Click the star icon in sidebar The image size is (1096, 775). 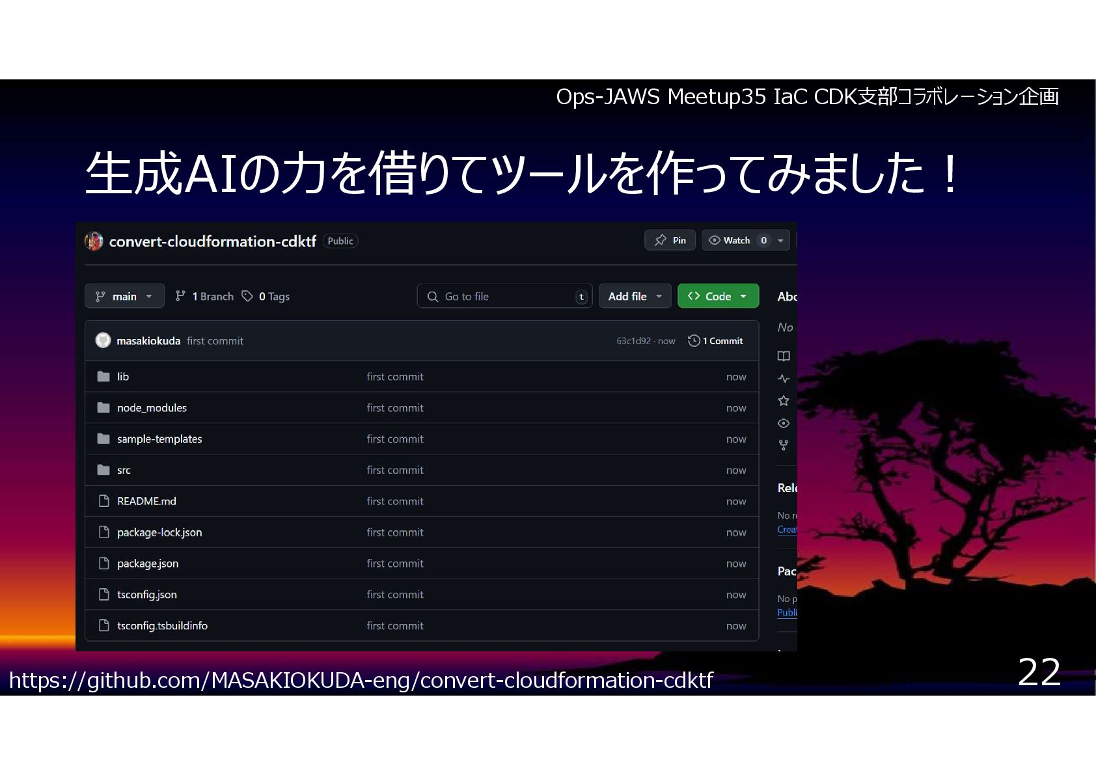pos(784,401)
